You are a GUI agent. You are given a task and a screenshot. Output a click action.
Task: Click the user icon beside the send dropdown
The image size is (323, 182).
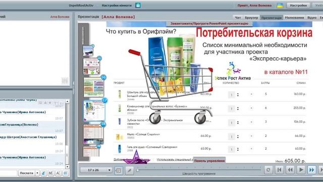43,173
